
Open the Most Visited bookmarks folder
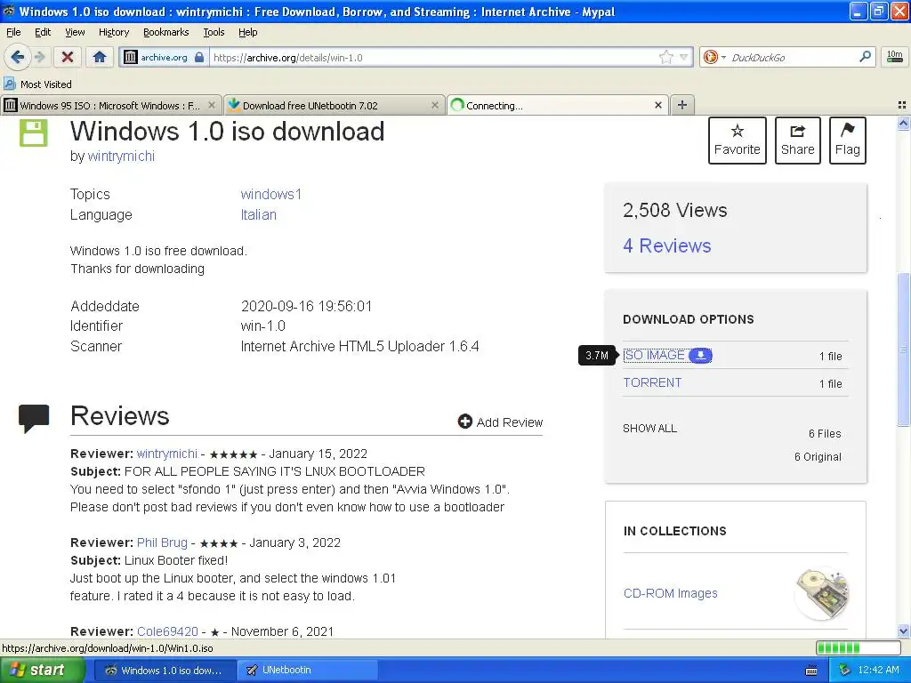tap(37, 84)
